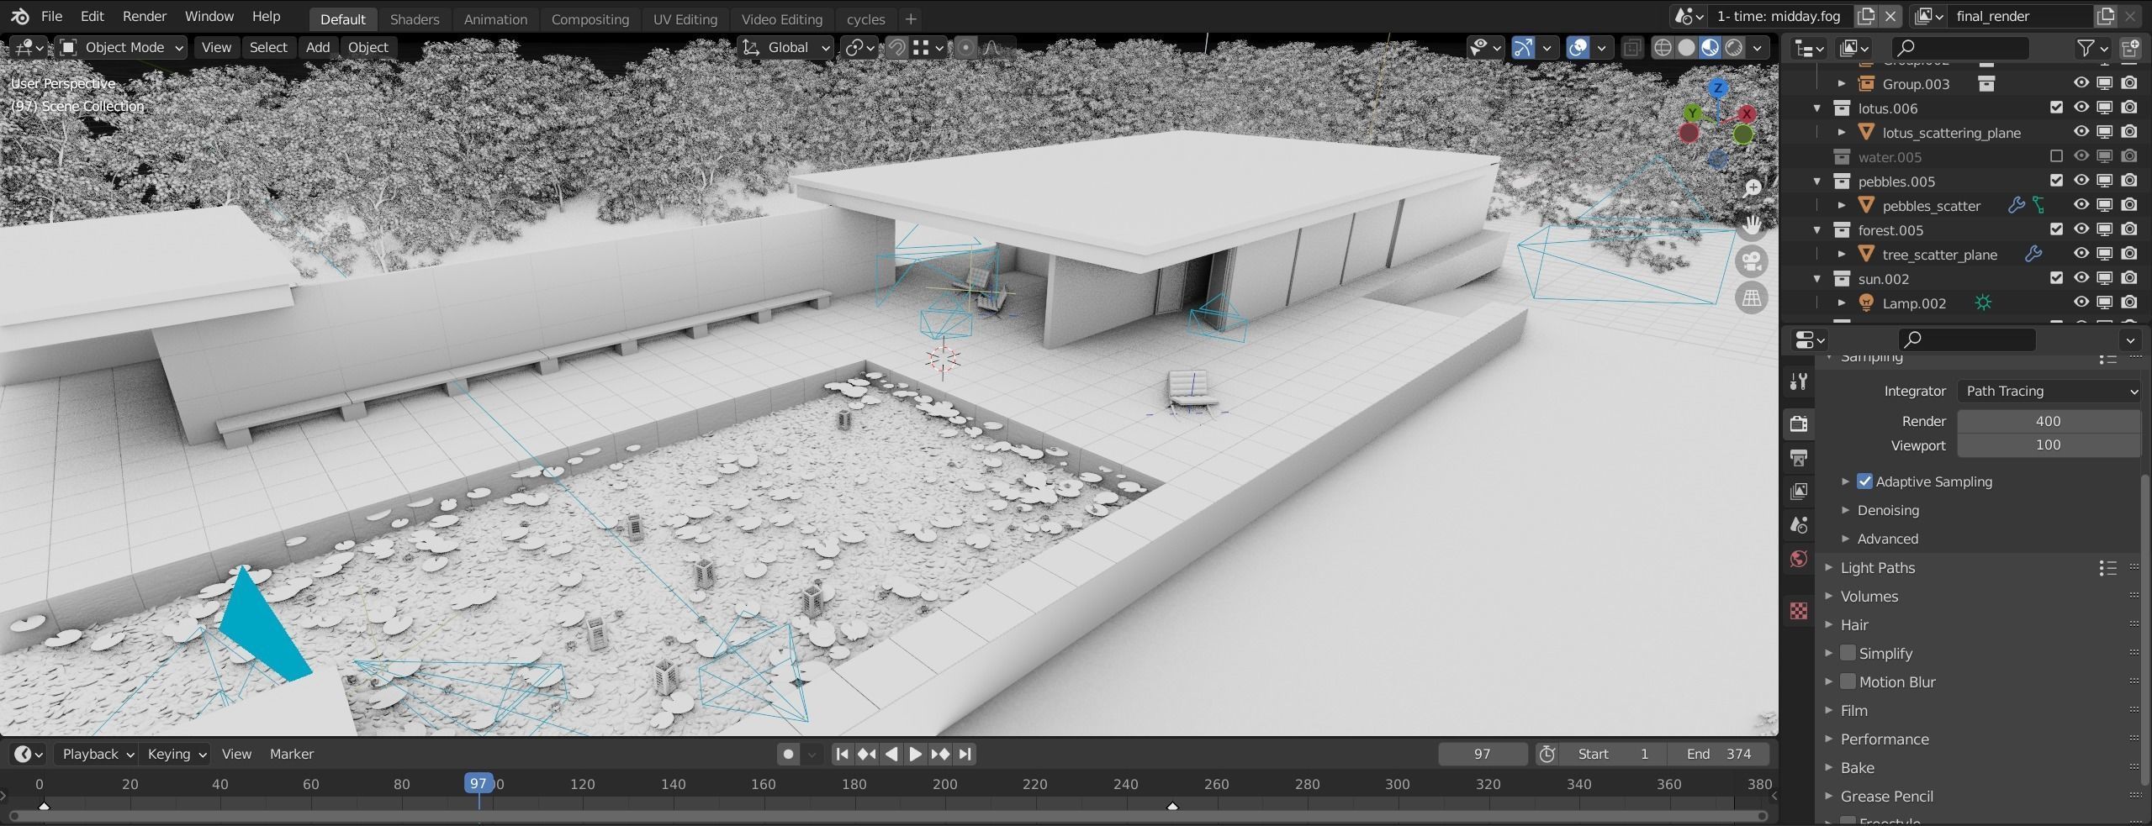
Task: Play animation forward
Action: point(916,755)
